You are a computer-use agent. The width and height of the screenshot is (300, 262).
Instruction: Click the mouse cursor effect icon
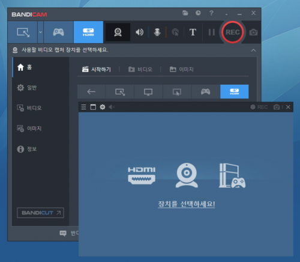coord(175,32)
